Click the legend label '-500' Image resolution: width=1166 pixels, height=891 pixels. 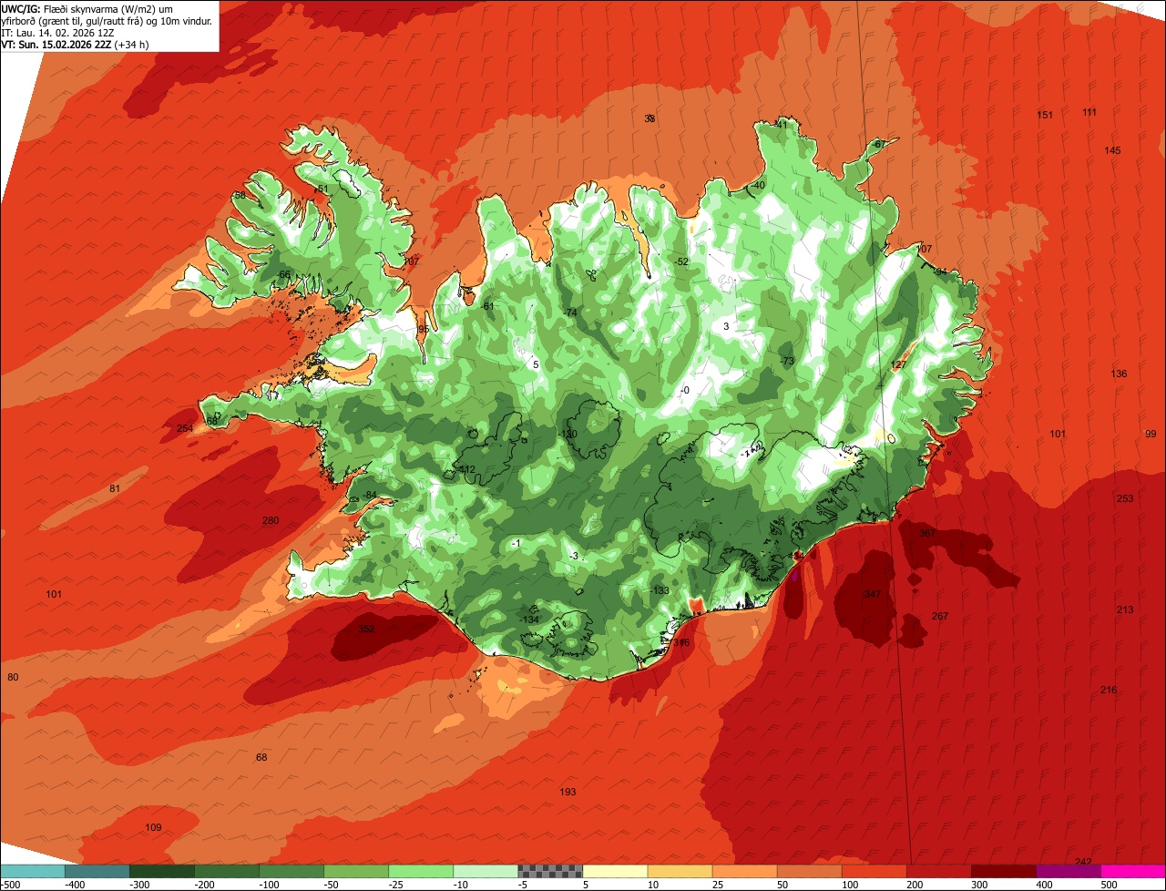[x=10, y=884]
